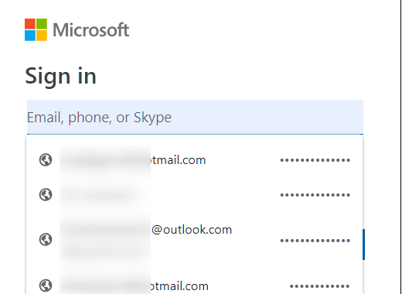
Task: Select the saved @outlook.com account
Action: click(x=195, y=240)
